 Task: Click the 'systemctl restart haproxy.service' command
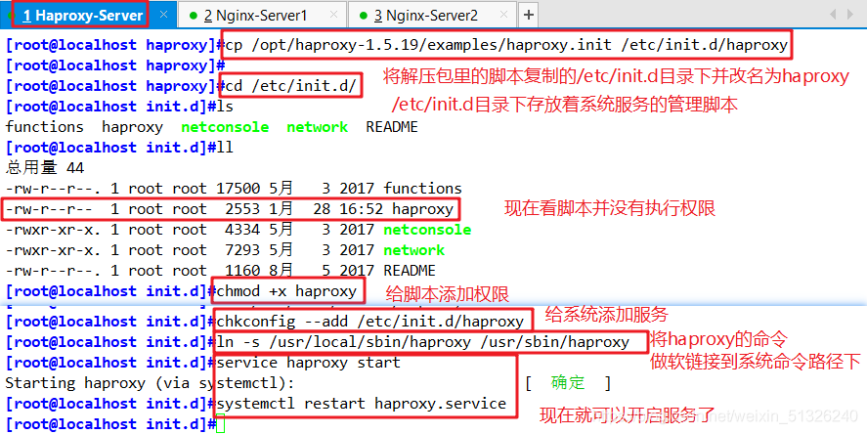361,404
